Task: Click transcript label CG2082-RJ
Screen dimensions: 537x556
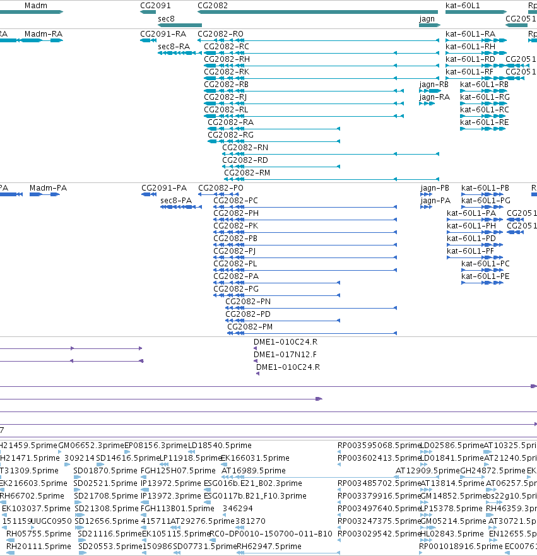Action: coord(225,97)
